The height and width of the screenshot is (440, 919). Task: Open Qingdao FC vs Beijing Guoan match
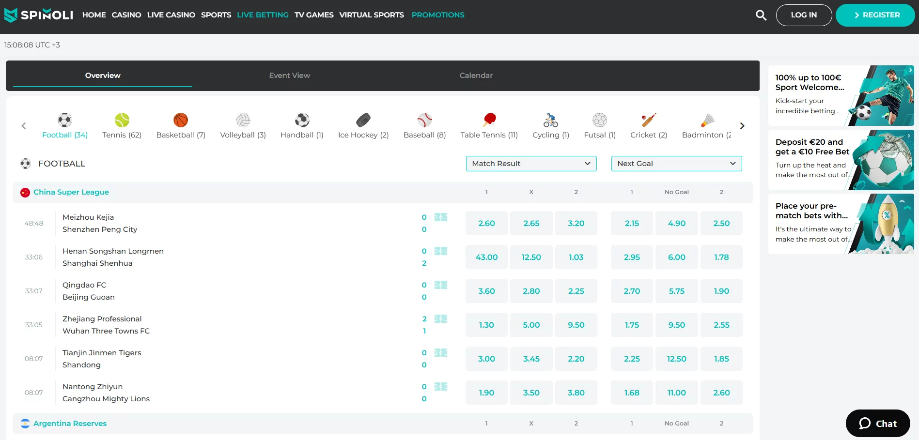coord(89,291)
